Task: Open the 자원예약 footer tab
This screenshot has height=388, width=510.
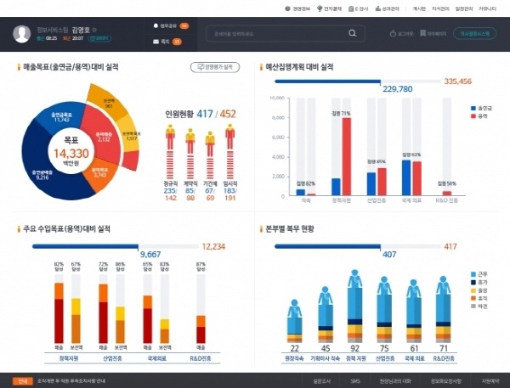Action: [x=490, y=381]
